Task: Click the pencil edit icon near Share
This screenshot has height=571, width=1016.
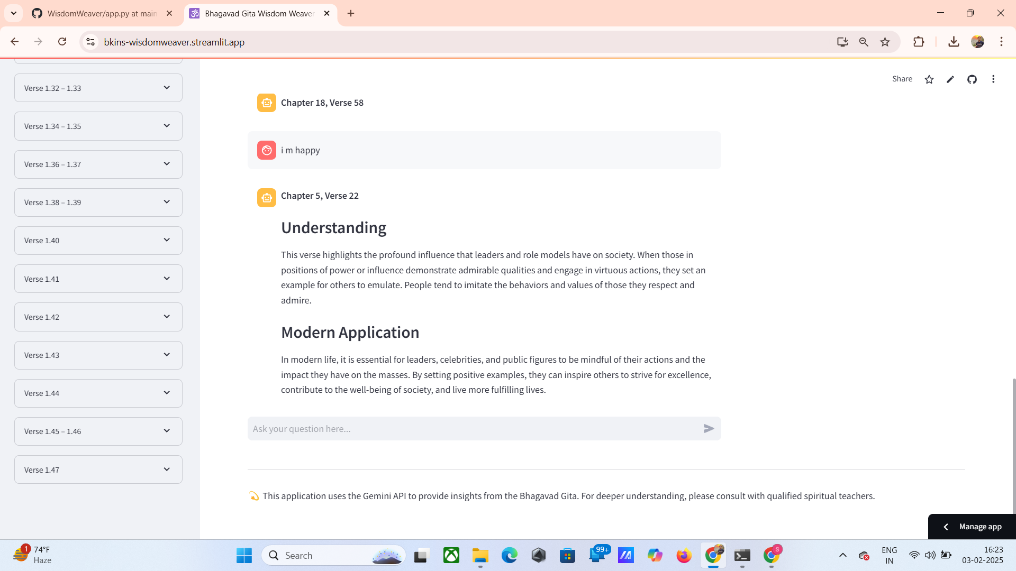Action: (950, 79)
